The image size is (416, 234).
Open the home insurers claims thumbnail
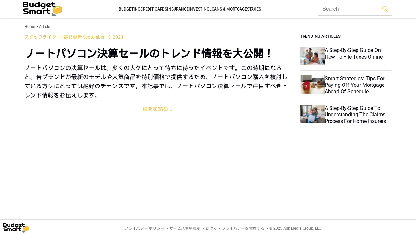[312, 114]
